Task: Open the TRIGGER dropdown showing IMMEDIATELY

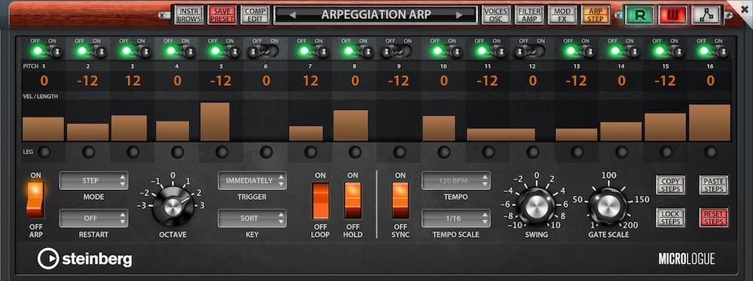Action: pyautogui.click(x=252, y=181)
